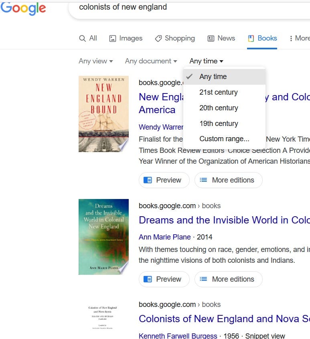The image size is (310, 339).
Task: Select the checked Any time option
Action: click(213, 77)
